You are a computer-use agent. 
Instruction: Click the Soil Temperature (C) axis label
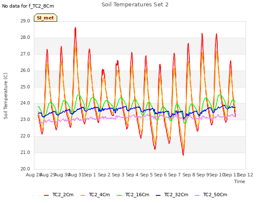pos(6,96)
